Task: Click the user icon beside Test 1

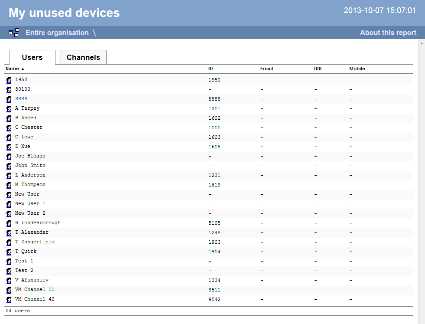Action: 9,262
